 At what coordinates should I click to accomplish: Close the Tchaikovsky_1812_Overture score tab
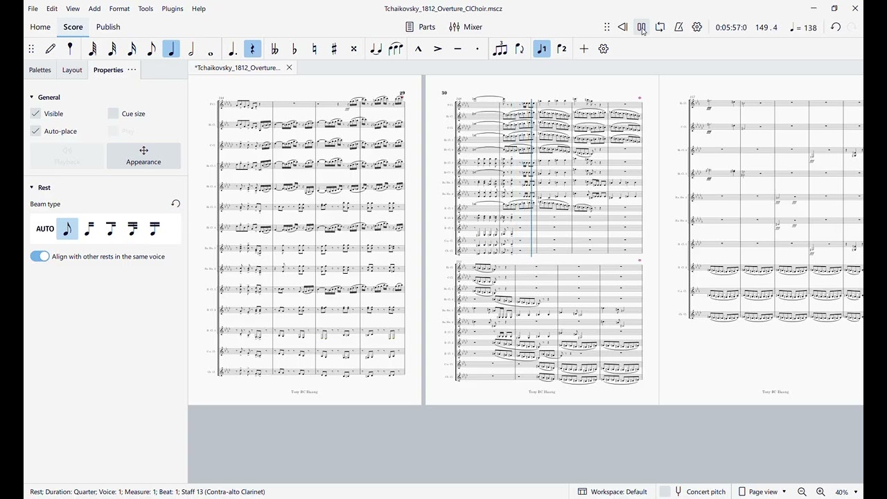coord(290,68)
